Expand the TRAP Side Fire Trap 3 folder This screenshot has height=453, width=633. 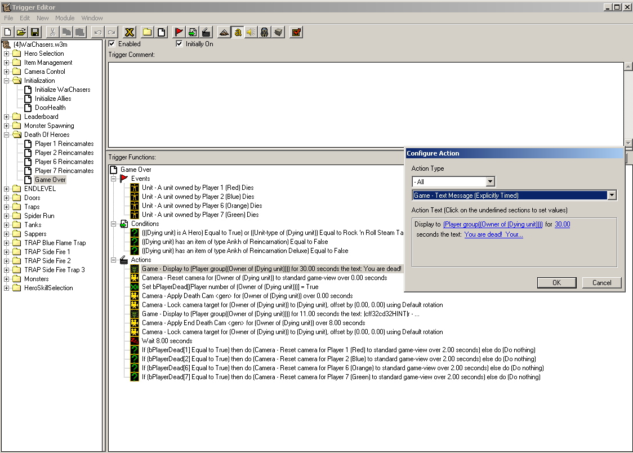point(6,270)
